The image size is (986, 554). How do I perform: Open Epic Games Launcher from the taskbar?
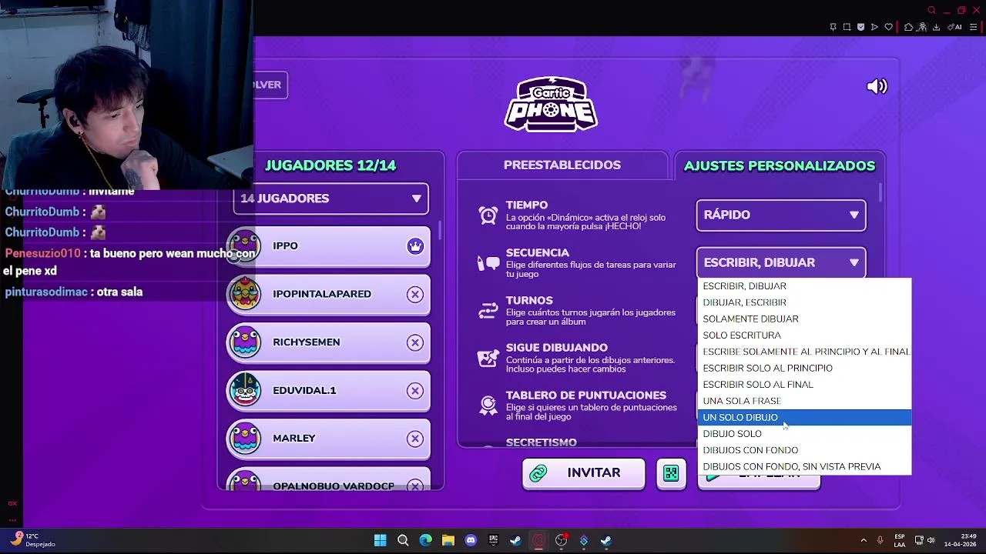point(493,540)
